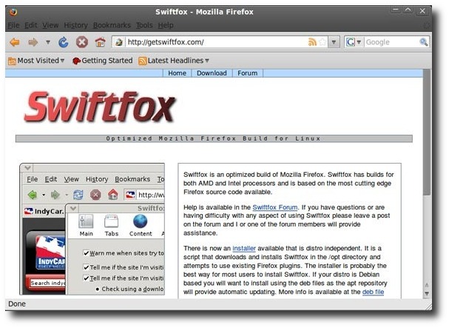
Task: Subscribe via the RSS feed icon
Action: pyautogui.click(x=312, y=42)
